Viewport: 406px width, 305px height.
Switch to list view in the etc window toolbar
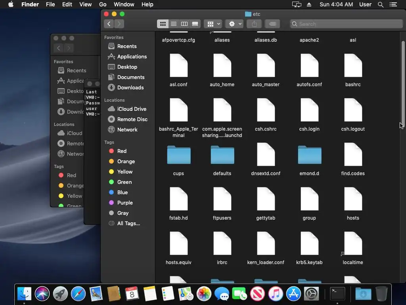[x=174, y=24]
